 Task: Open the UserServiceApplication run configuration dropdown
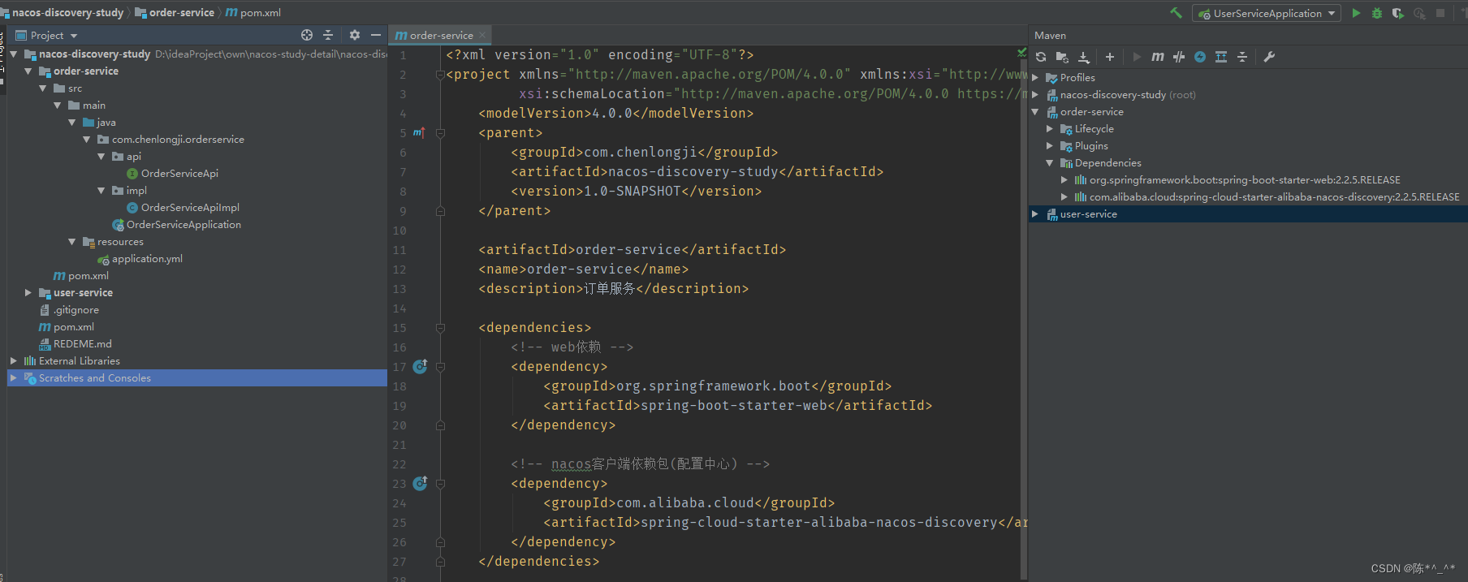pos(1266,13)
